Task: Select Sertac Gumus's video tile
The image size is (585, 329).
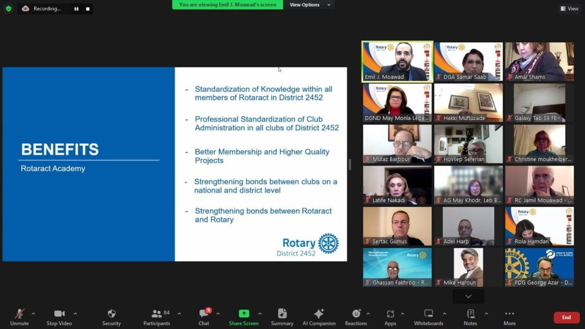Action: pyautogui.click(x=398, y=226)
